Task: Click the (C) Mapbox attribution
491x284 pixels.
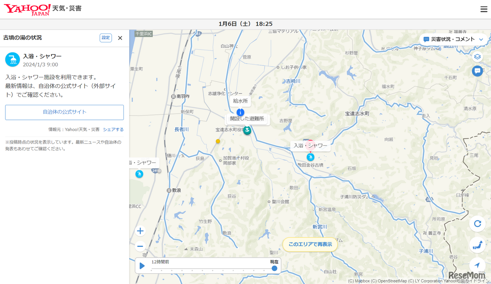Action: [359, 281]
